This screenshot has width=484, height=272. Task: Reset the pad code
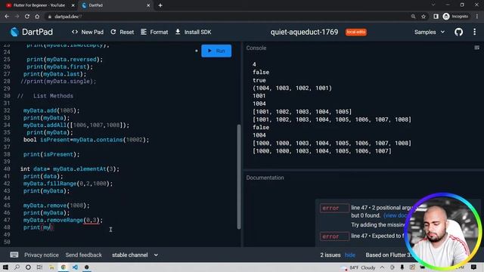point(123,32)
